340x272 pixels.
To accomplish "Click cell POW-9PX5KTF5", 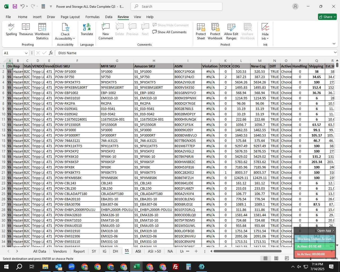I will [77, 82].
